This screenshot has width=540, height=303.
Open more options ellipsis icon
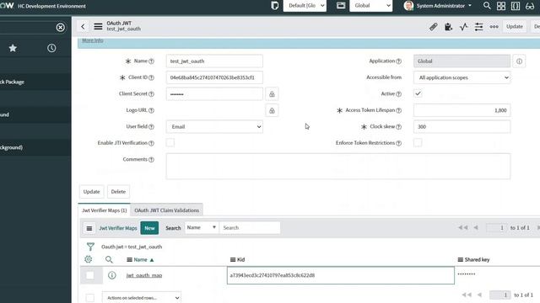(x=494, y=27)
